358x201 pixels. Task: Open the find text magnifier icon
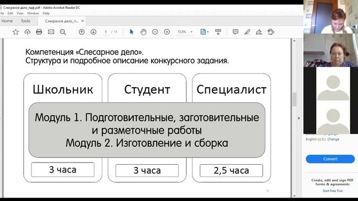(x=63, y=32)
